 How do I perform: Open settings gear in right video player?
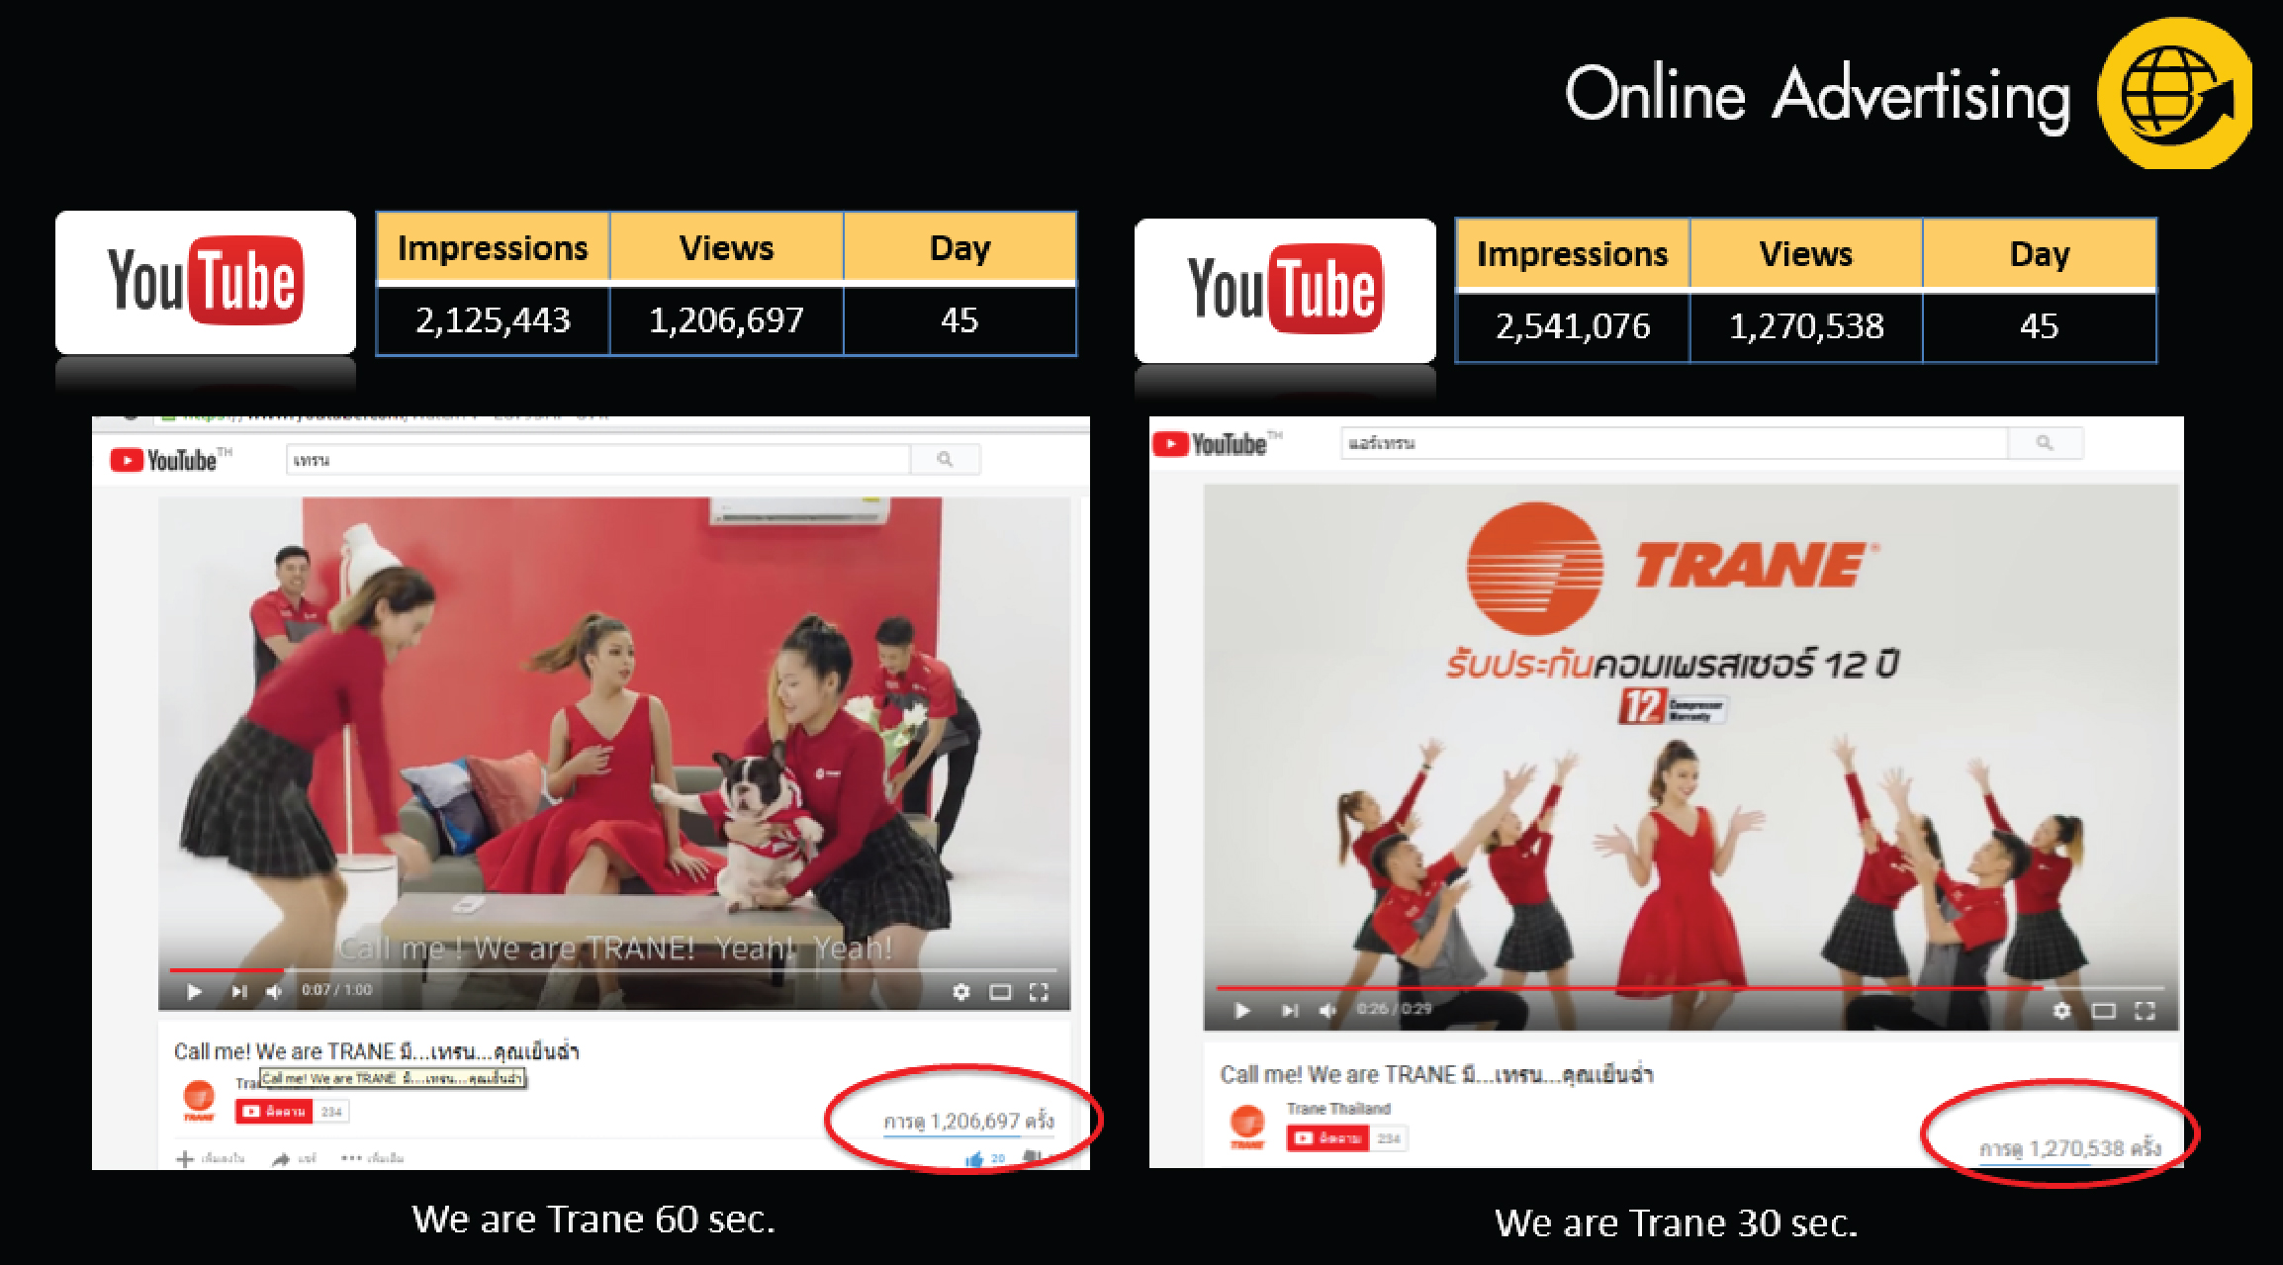(x=2061, y=1010)
